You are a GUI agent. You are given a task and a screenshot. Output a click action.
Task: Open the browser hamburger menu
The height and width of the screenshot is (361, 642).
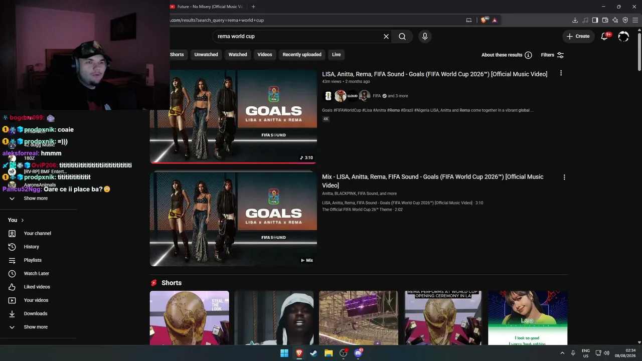point(635,20)
